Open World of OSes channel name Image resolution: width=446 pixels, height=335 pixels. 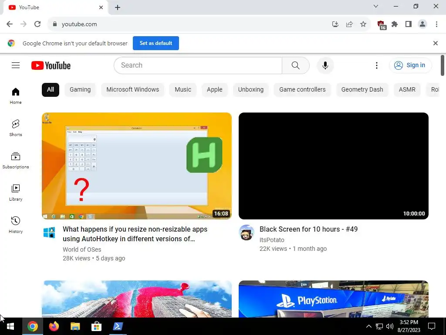coord(82,249)
